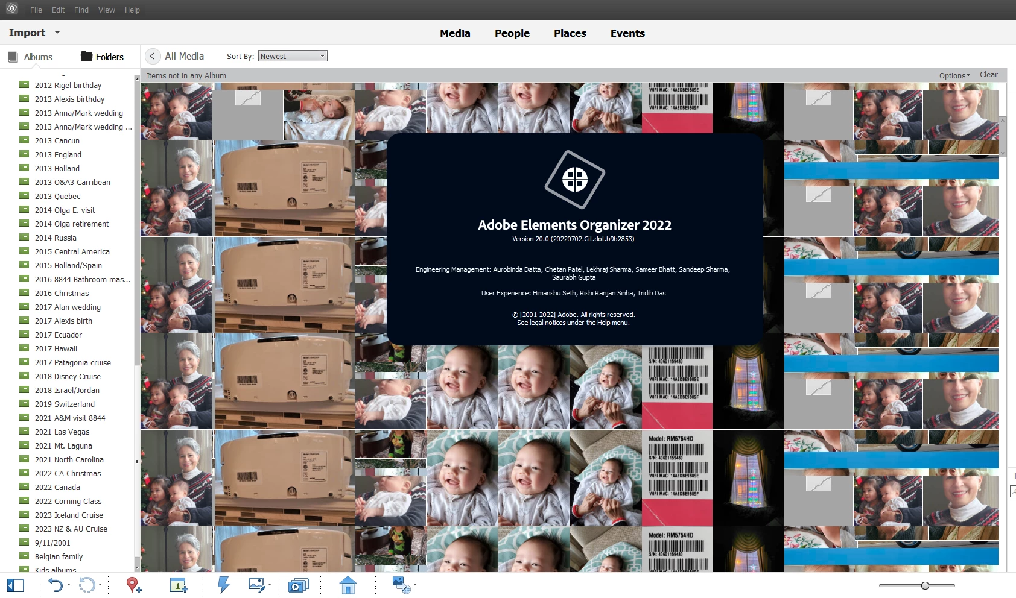This screenshot has height=598, width=1016.
Task: Open the 2017 Patagonia cruise album
Action: 73,362
